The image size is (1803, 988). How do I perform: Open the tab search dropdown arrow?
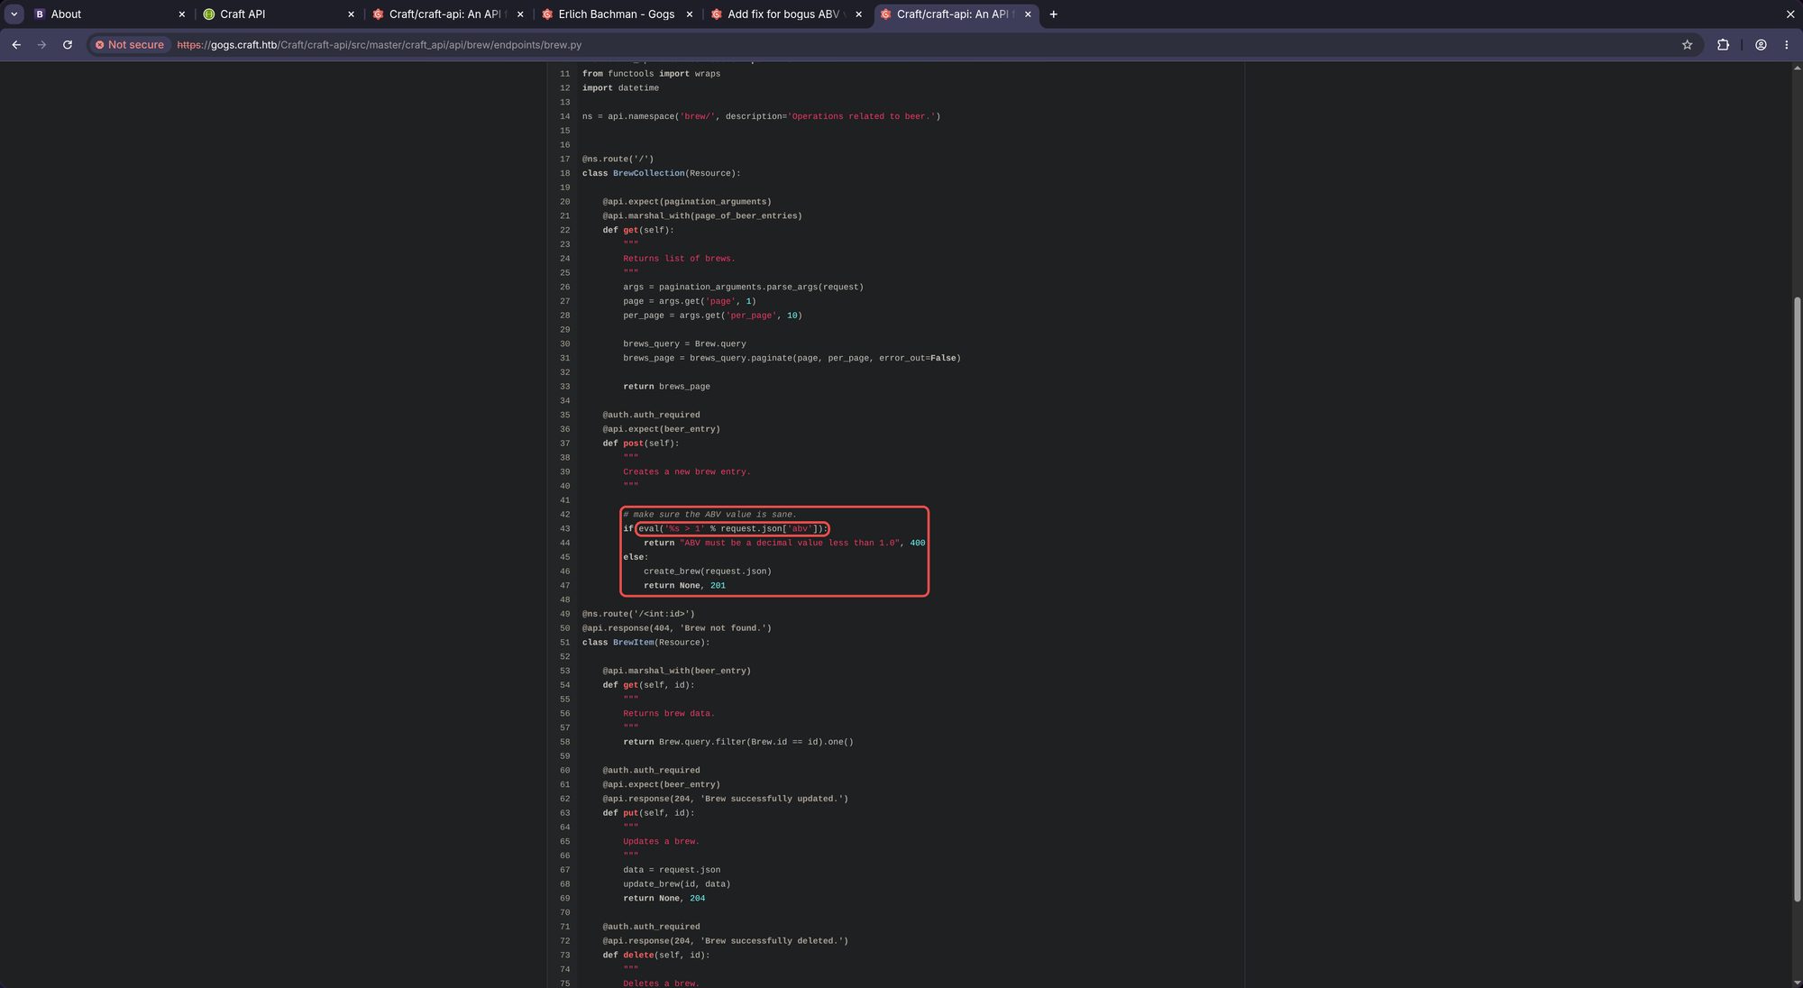tap(14, 14)
